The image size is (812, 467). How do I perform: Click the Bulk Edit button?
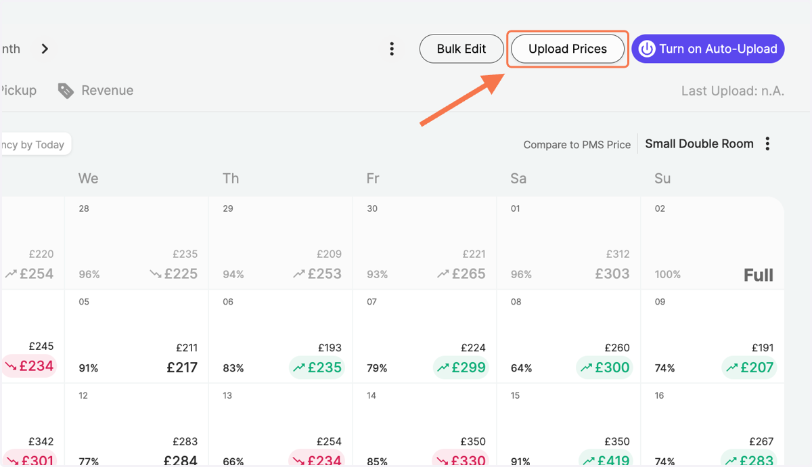click(x=461, y=49)
